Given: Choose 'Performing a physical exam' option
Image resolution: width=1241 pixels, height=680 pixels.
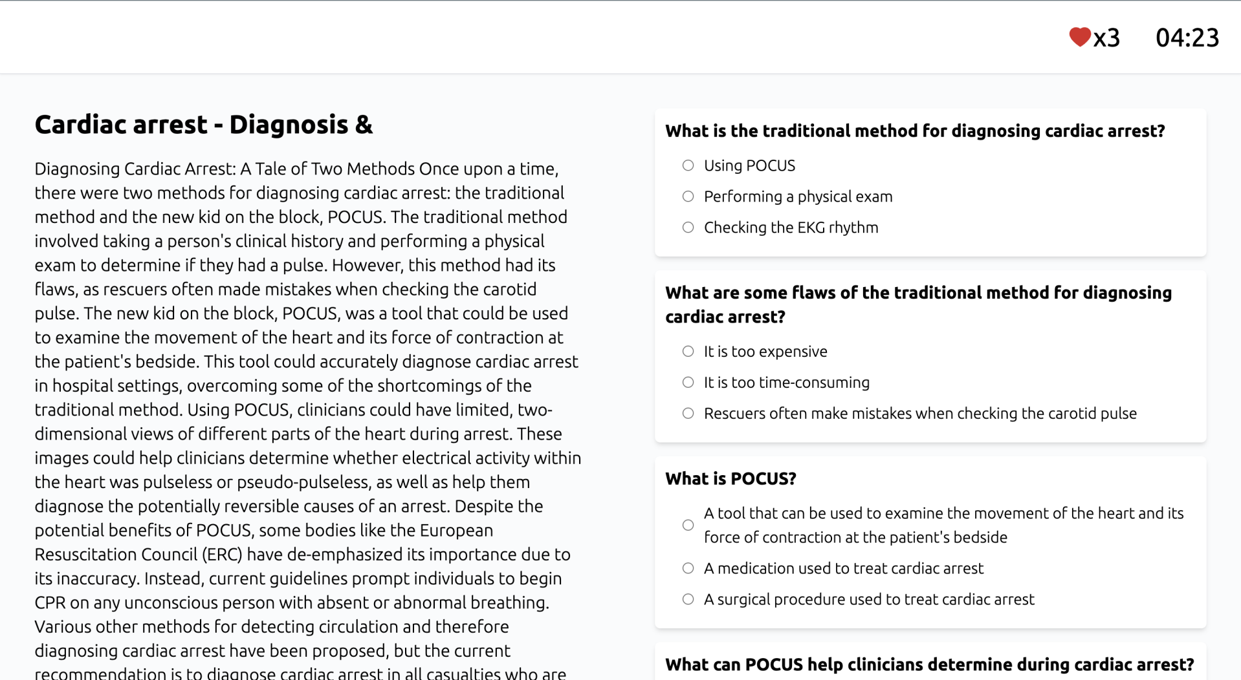Looking at the screenshot, I should 688,197.
